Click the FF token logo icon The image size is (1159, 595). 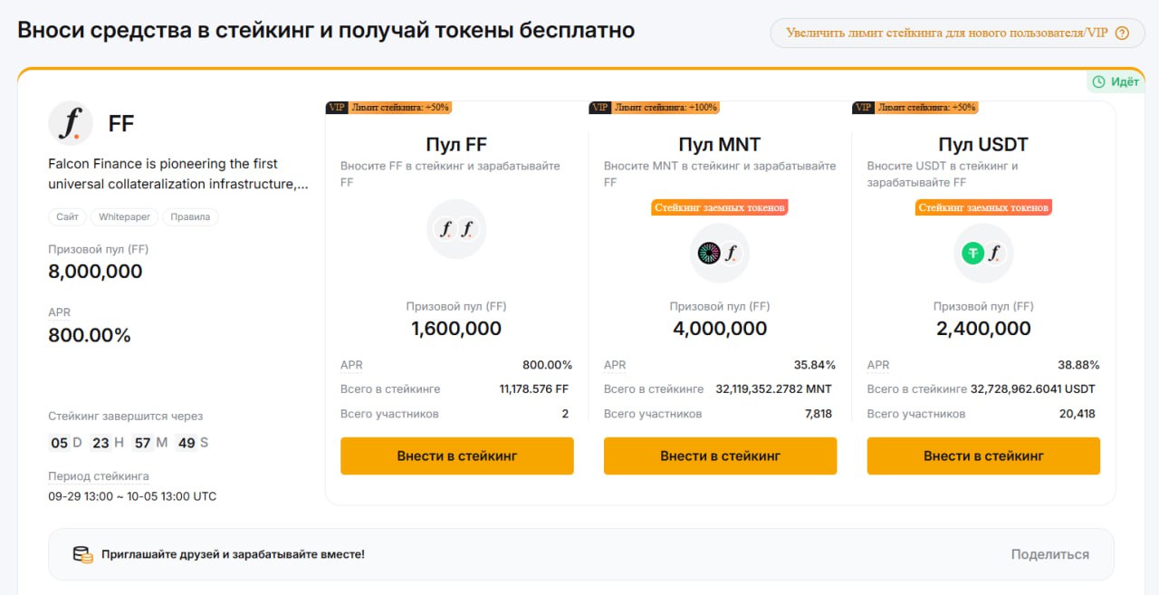(71, 123)
